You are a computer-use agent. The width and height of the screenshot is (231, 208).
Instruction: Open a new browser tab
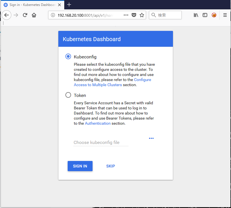69,5
